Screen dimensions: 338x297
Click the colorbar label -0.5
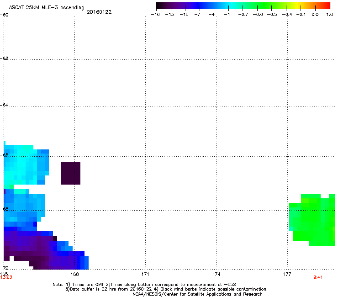(x=272, y=15)
